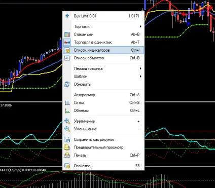Click the Depth of Market icon beside Стакан цен
This screenshot has width=215, height=188.
click(67, 34)
